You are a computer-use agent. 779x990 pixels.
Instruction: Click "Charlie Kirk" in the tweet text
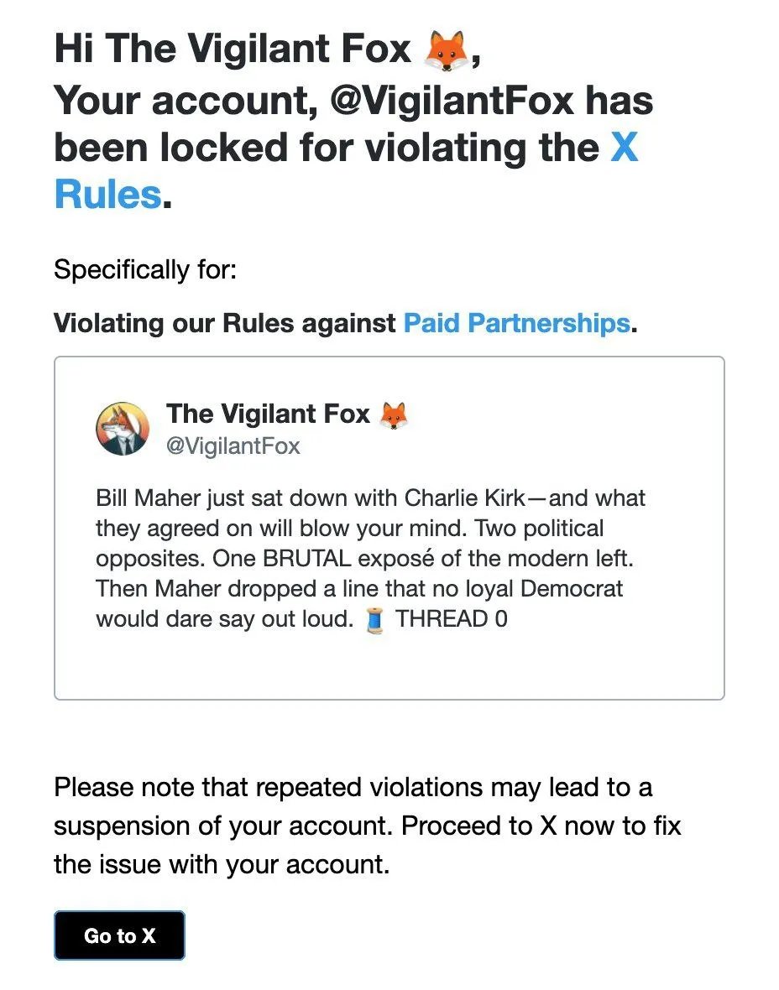pos(465,498)
